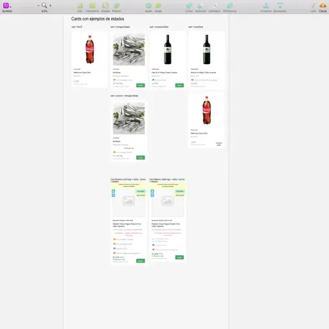Viewport: 329px width, 329px height.
Task: Move layer Forward
Action: click(266, 6)
